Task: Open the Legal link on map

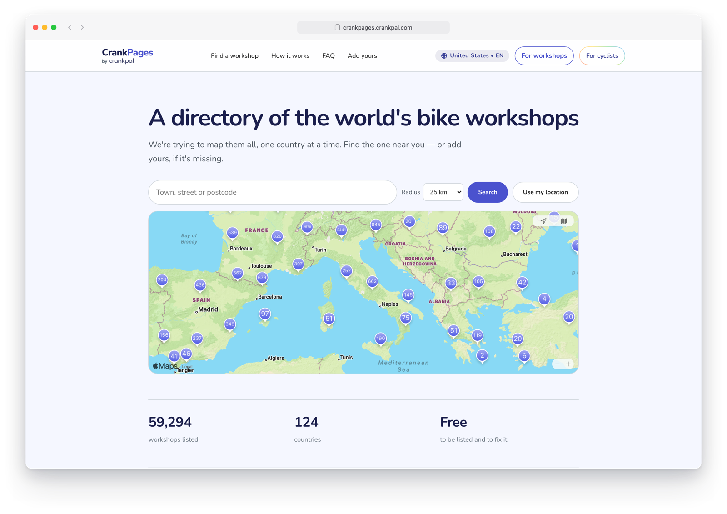Action: [187, 367]
